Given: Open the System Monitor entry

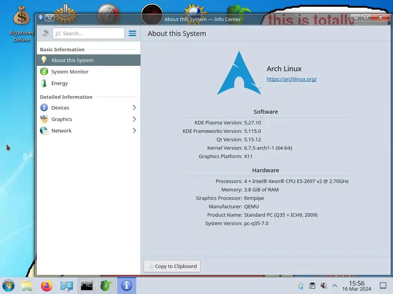Looking at the screenshot, I should click(x=89, y=72).
